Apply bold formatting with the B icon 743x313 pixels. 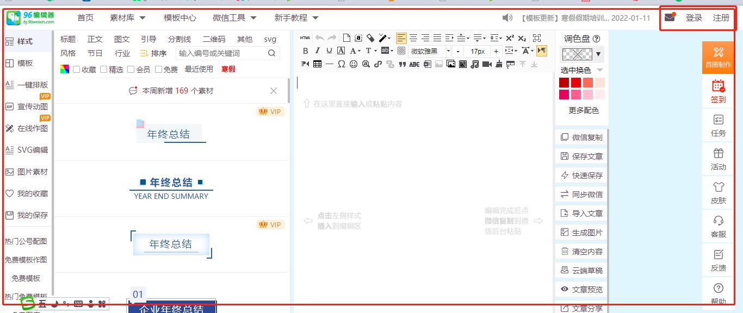306,51
